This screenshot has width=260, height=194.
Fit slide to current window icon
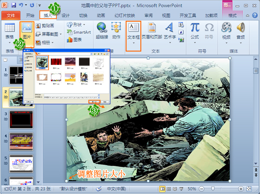click(x=249, y=189)
